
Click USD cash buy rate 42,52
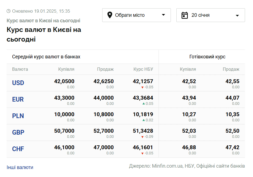click(189, 81)
